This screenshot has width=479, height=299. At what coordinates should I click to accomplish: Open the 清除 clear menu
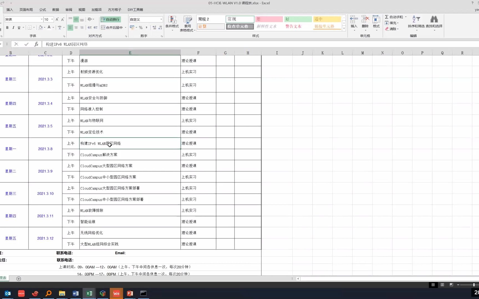tap(392, 29)
